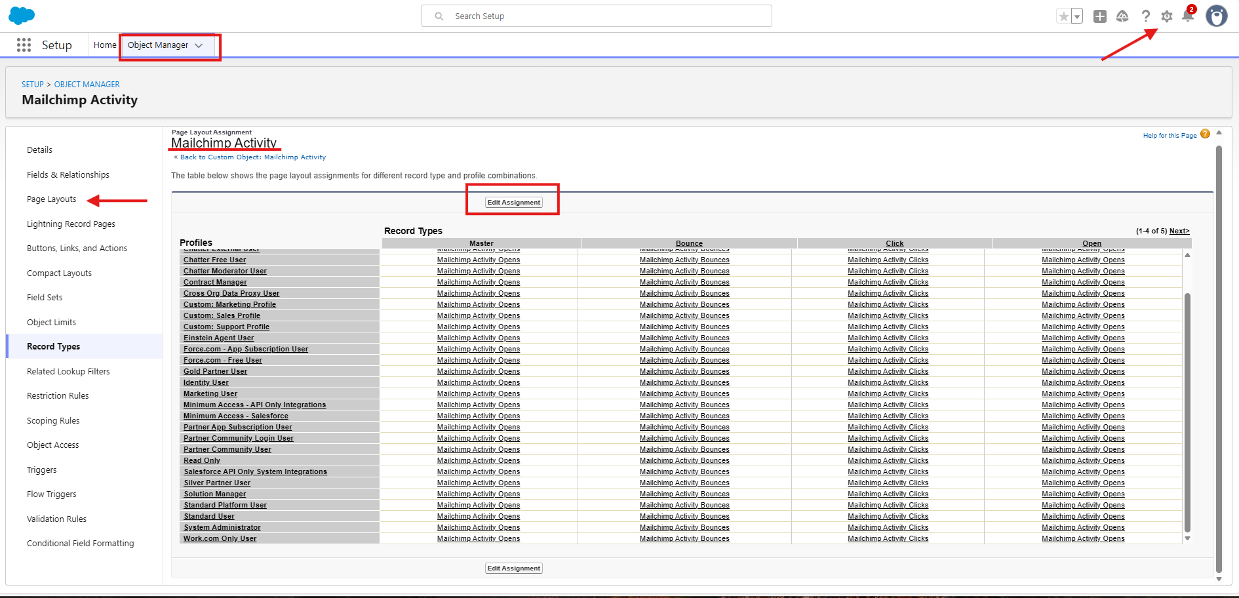Click the Help for this Page link

click(1170, 136)
